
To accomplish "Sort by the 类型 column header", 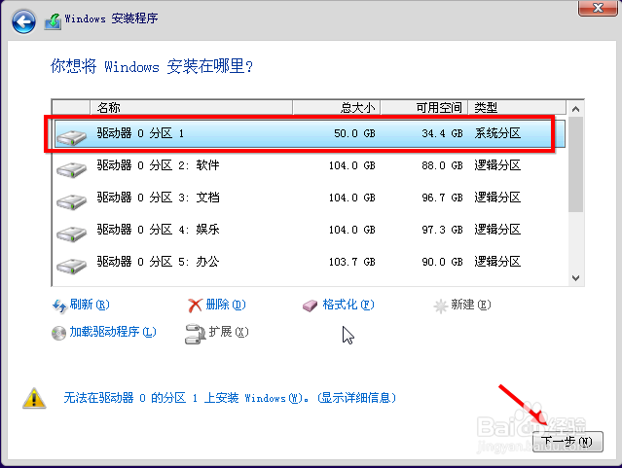I will pyautogui.click(x=517, y=107).
